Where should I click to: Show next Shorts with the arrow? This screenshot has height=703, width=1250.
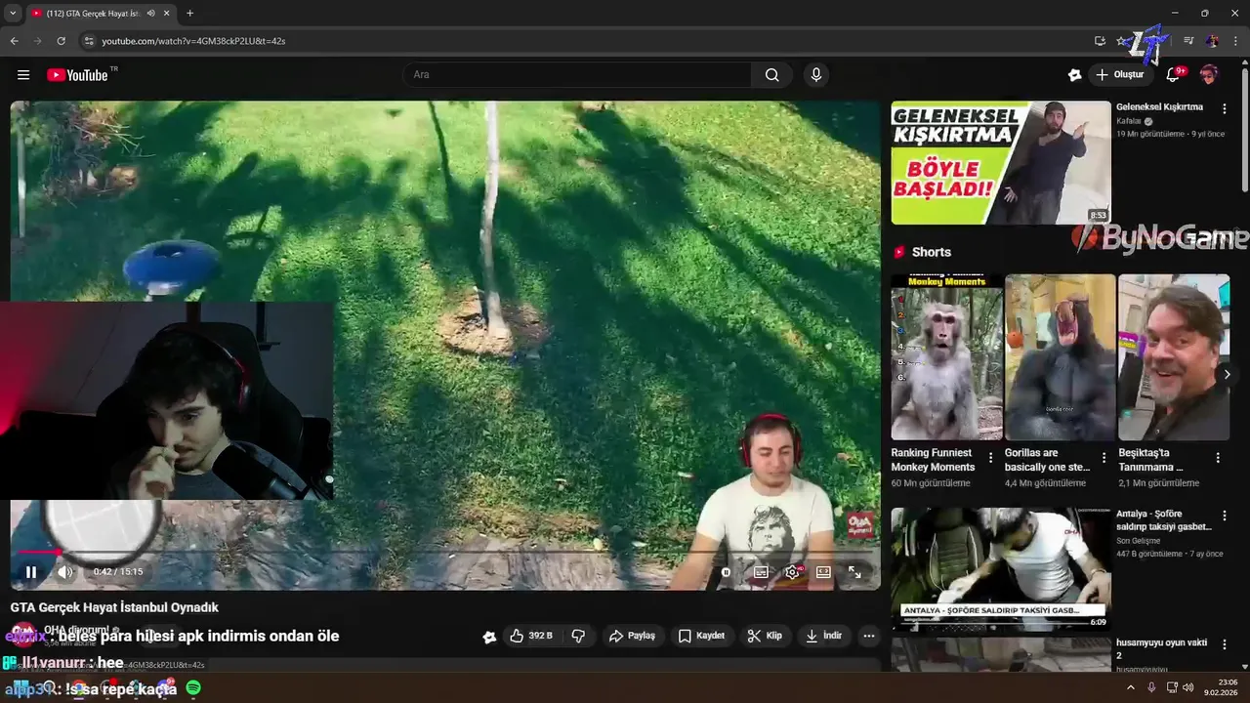(x=1227, y=374)
